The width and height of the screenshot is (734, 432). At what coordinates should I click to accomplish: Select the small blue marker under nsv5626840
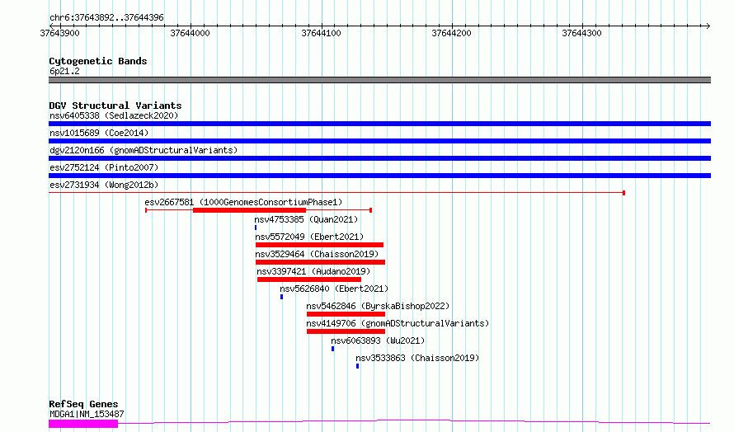click(x=281, y=297)
